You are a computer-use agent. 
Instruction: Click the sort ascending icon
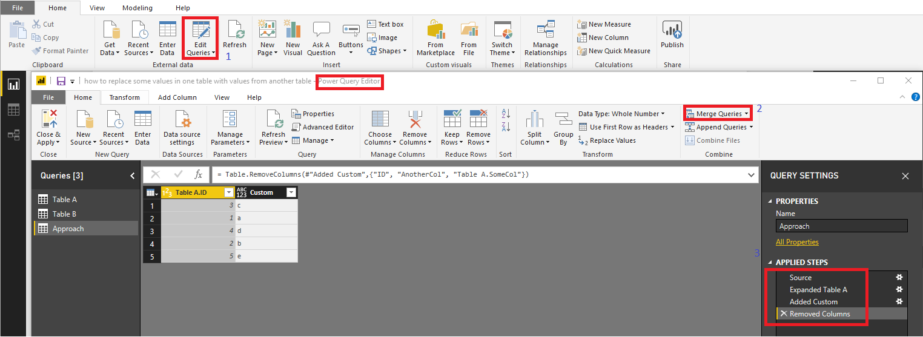pyautogui.click(x=506, y=114)
